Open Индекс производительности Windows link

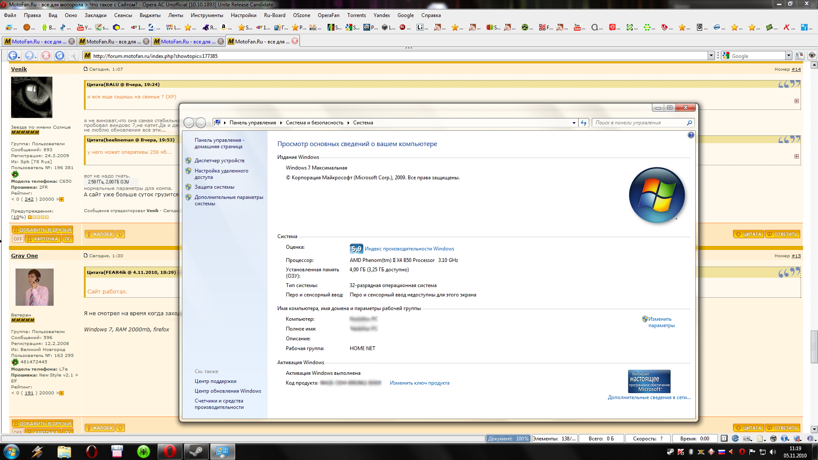coord(409,249)
